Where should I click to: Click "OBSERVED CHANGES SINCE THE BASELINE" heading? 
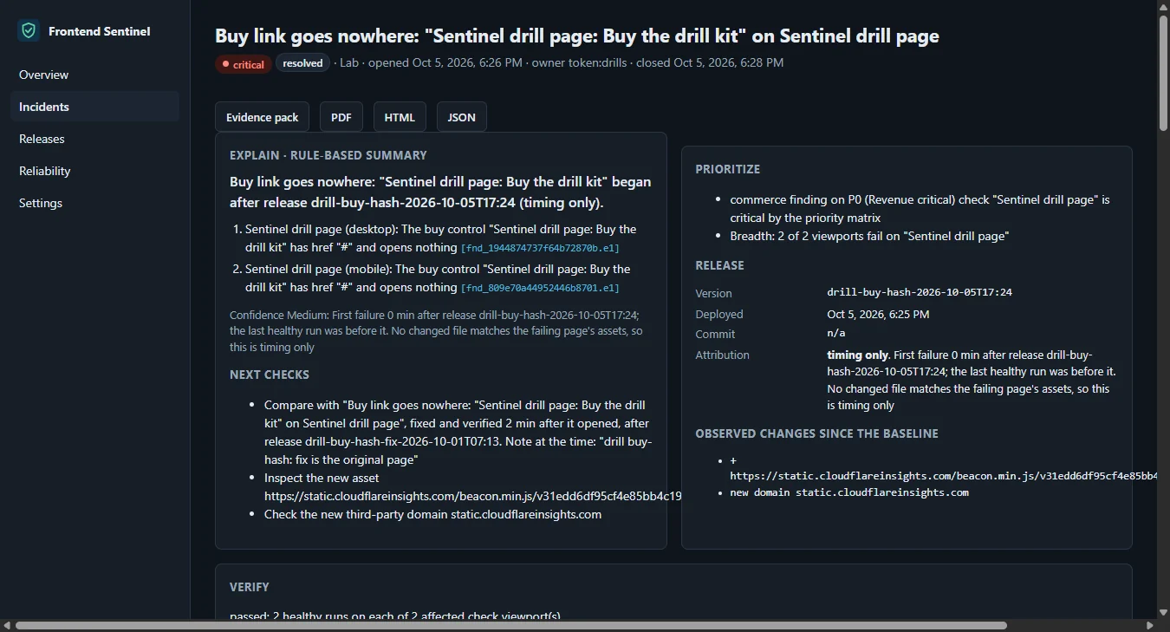click(x=816, y=433)
